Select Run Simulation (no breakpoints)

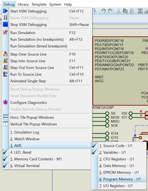[47, 39]
